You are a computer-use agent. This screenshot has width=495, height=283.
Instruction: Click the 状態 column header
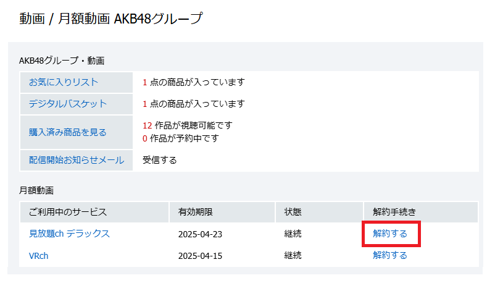293,212
